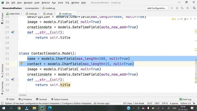Viewport: 197px width, 111px height.
Task: Close the views.py tab
Action: tap(39, 14)
